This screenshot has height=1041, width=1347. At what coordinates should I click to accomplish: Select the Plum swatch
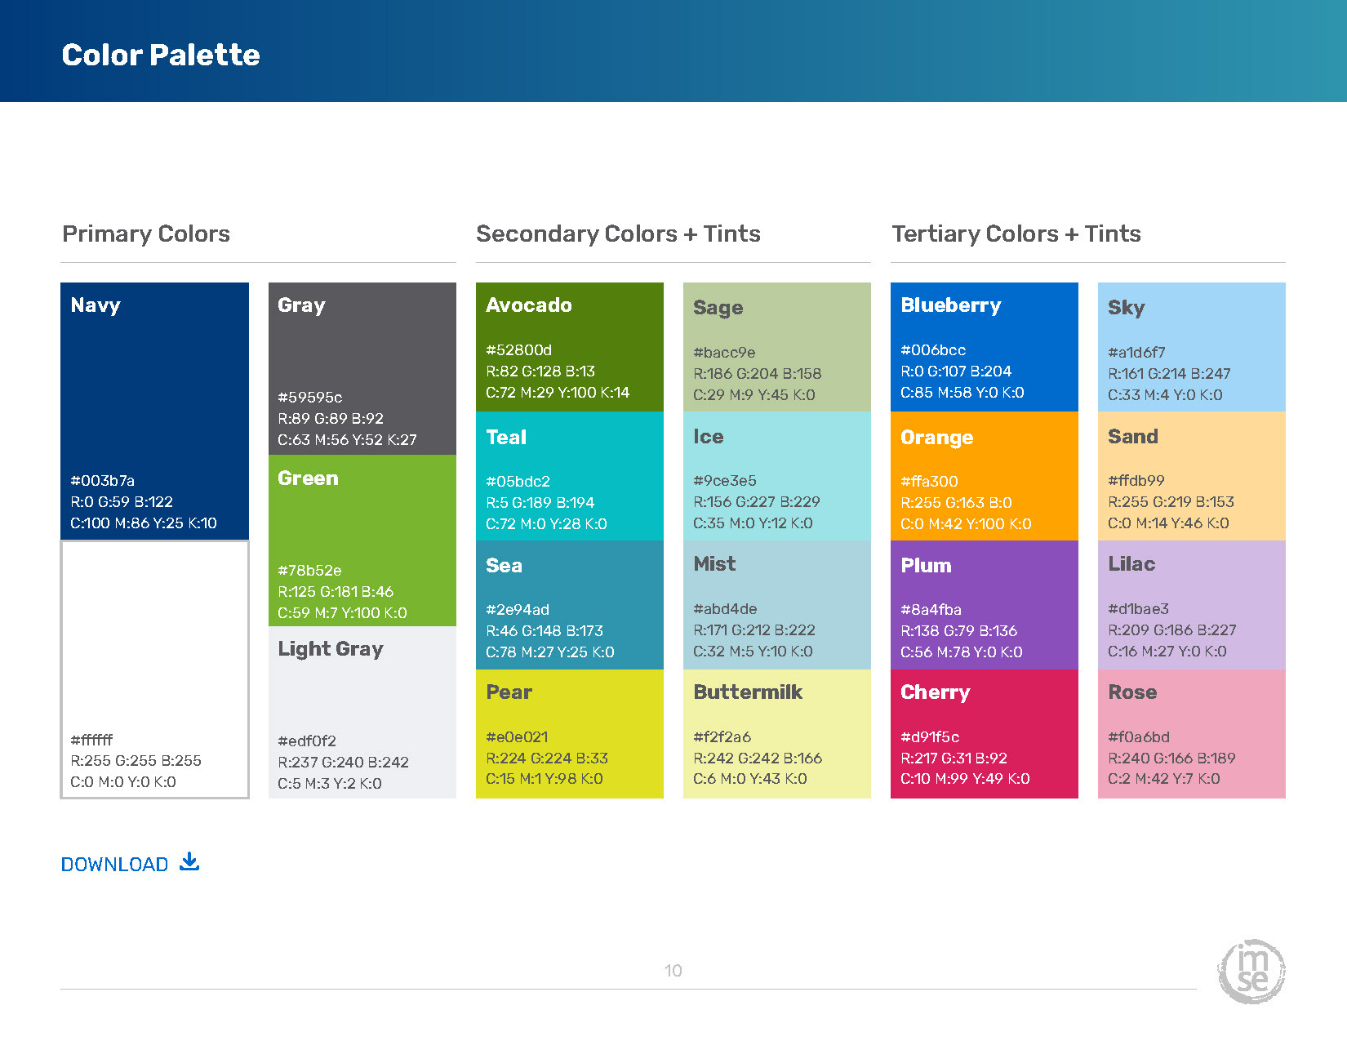984,604
